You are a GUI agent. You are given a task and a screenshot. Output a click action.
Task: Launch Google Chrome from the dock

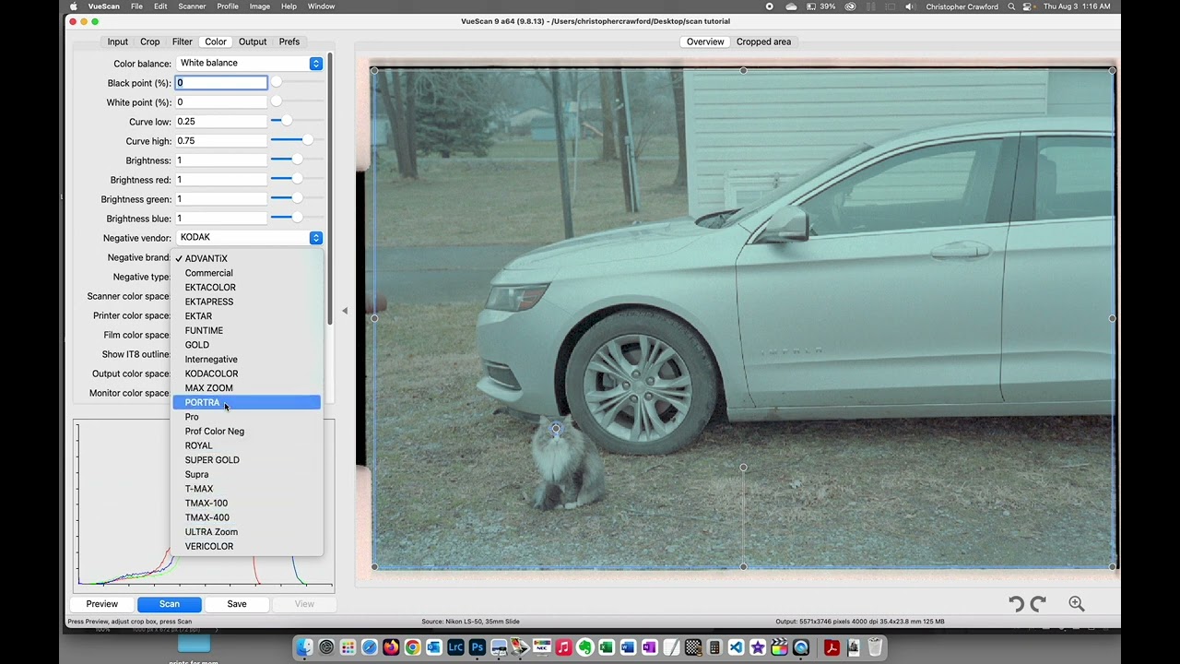[x=412, y=647]
